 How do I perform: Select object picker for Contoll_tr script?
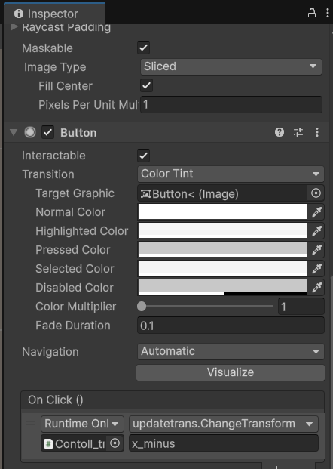click(115, 443)
